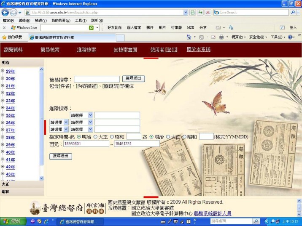Image resolution: width=302 pixels, height=226 pixels.
Task: Open third row field 請選擇 dropdown
Action: click(x=81, y=129)
